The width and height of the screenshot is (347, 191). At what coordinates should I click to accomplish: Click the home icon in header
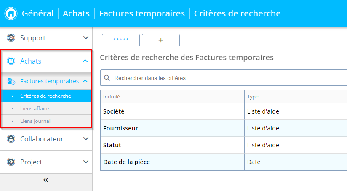pyautogui.click(x=11, y=13)
